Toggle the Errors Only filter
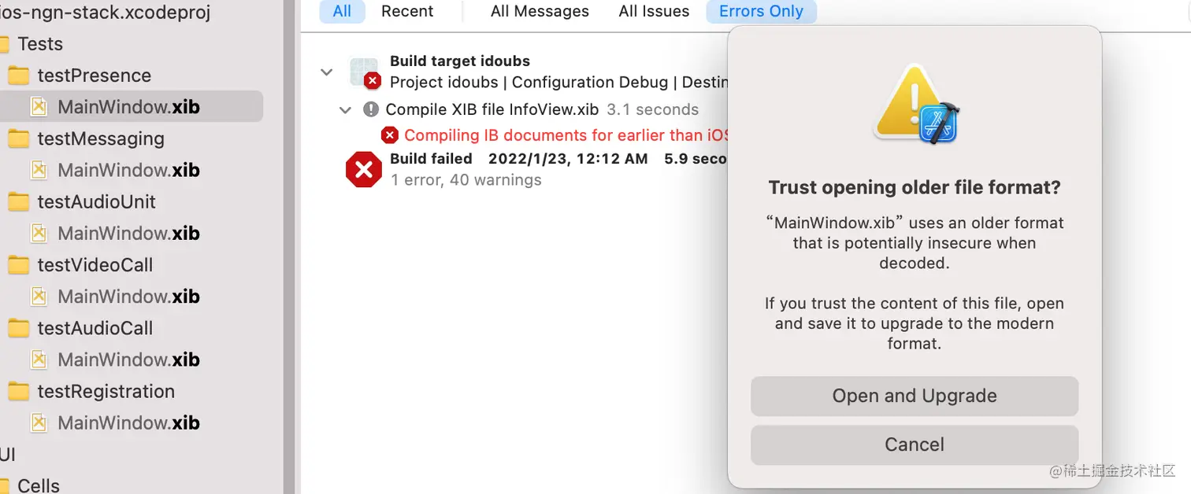The width and height of the screenshot is (1191, 494). pos(761,11)
